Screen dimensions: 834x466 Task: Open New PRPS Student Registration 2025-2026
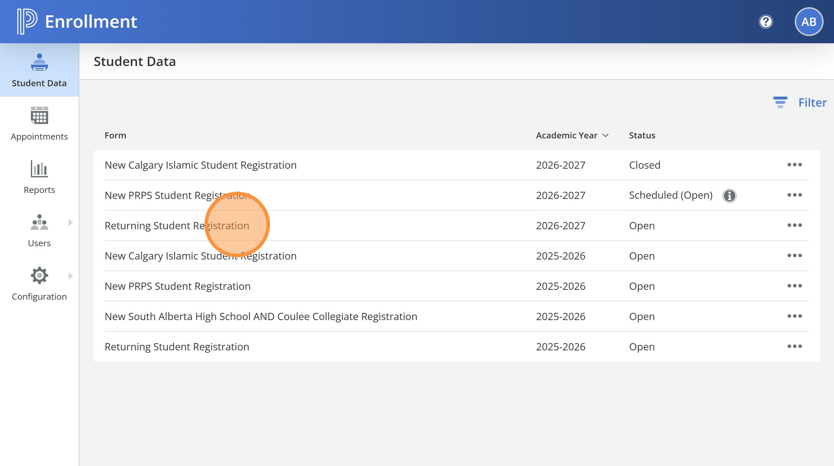177,286
